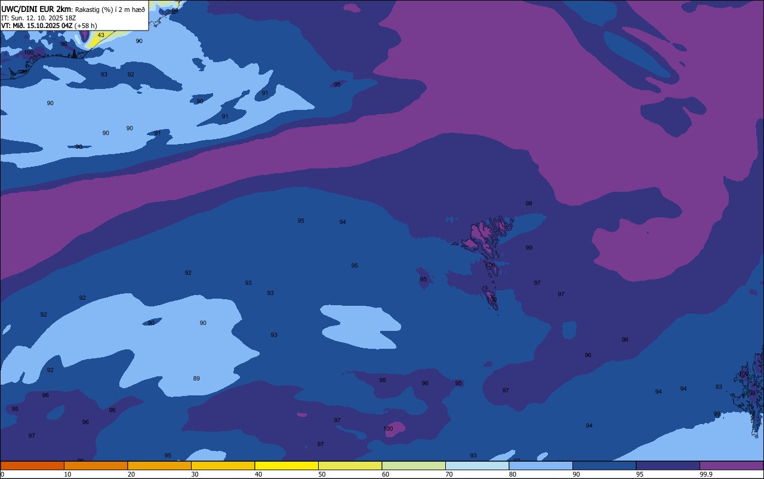
Task: Click the legend tick label '40'
Action: [x=258, y=474]
